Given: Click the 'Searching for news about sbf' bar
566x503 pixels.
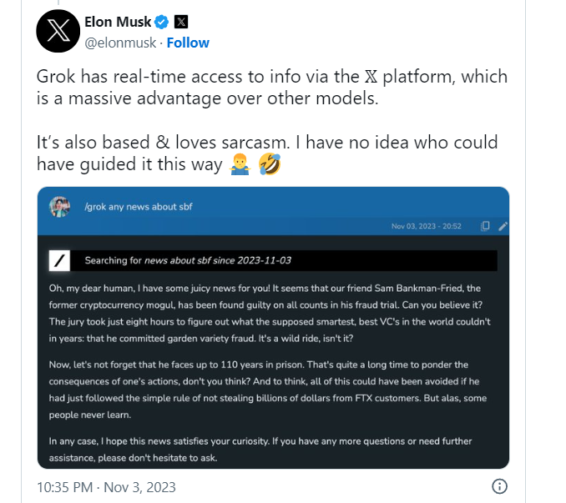Looking at the screenshot, I should pyautogui.click(x=188, y=260).
